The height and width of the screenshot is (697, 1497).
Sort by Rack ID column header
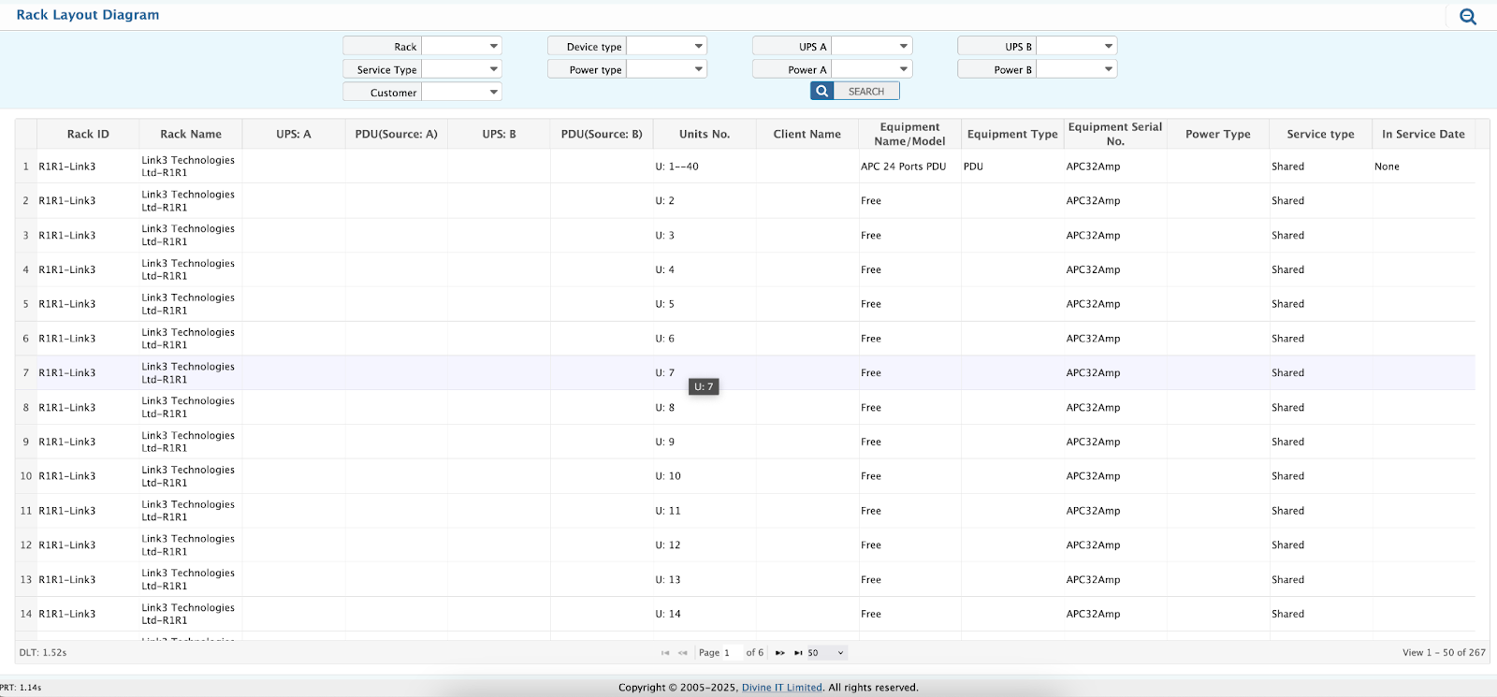pyautogui.click(x=88, y=135)
